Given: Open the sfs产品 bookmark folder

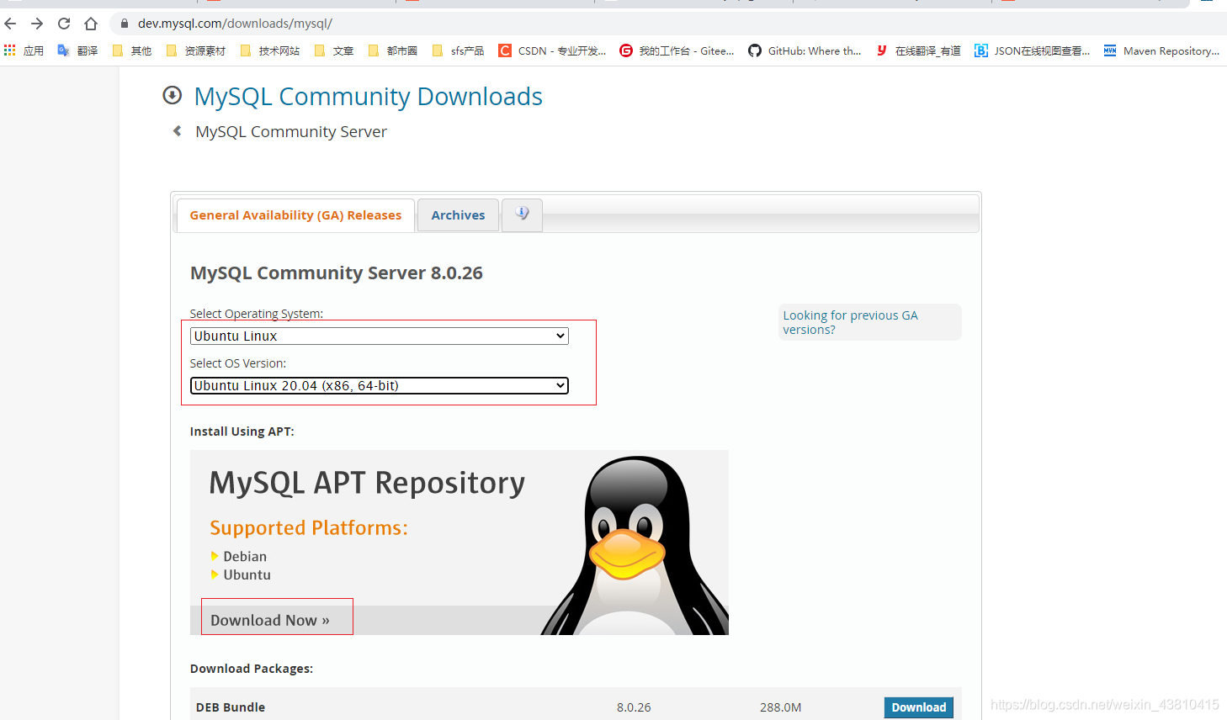Looking at the screenshot, I should click(458, 50).
